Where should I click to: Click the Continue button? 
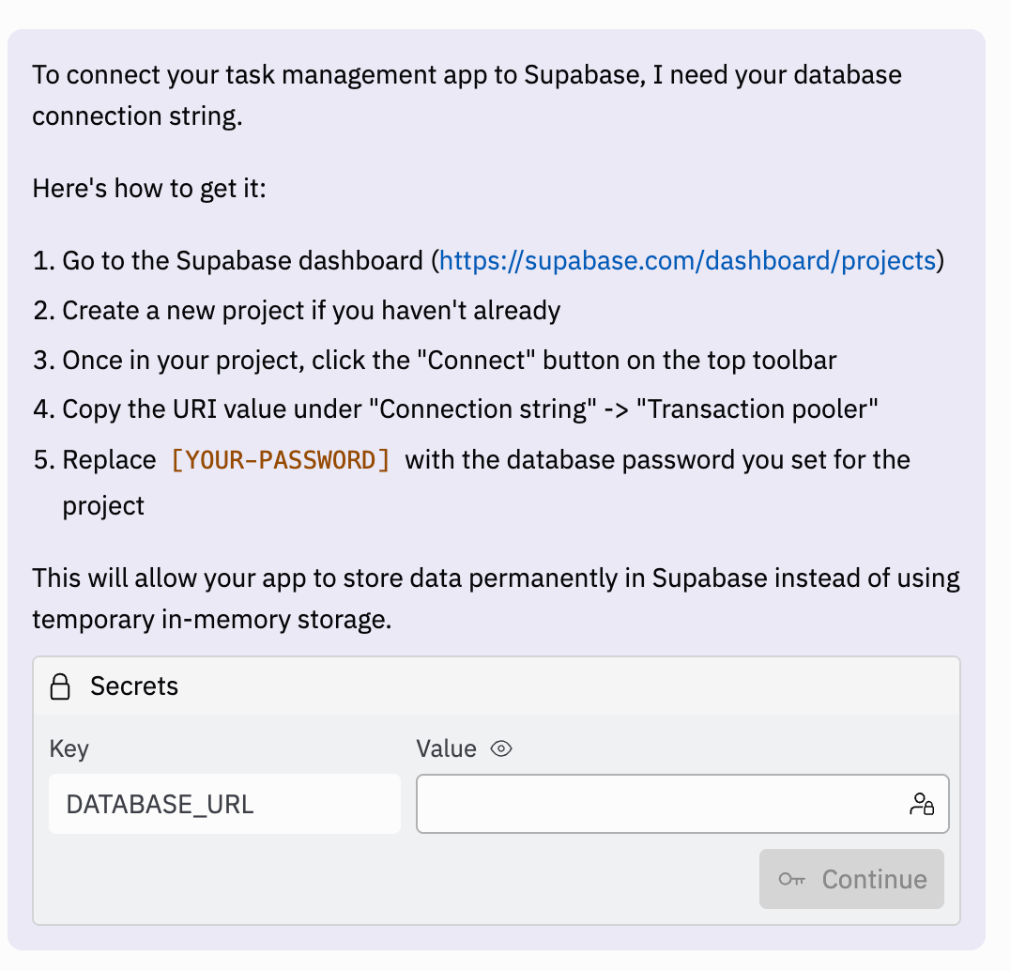click(851, 879)
